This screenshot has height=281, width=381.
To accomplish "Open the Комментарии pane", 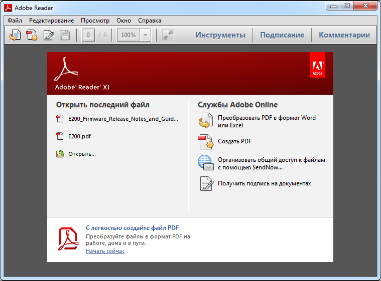I will click(x=344, y=35).
